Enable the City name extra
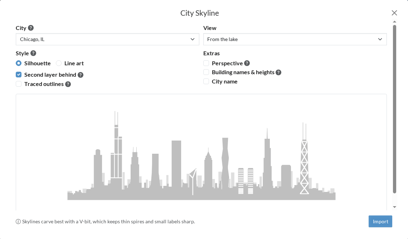 tap(206, 81)
